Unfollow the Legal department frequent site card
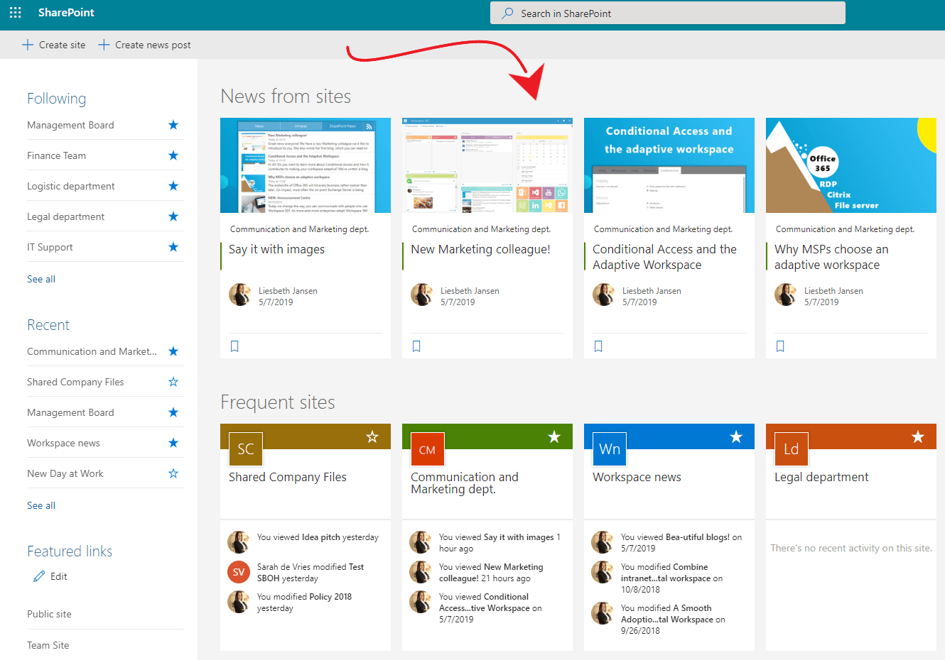 918,437
